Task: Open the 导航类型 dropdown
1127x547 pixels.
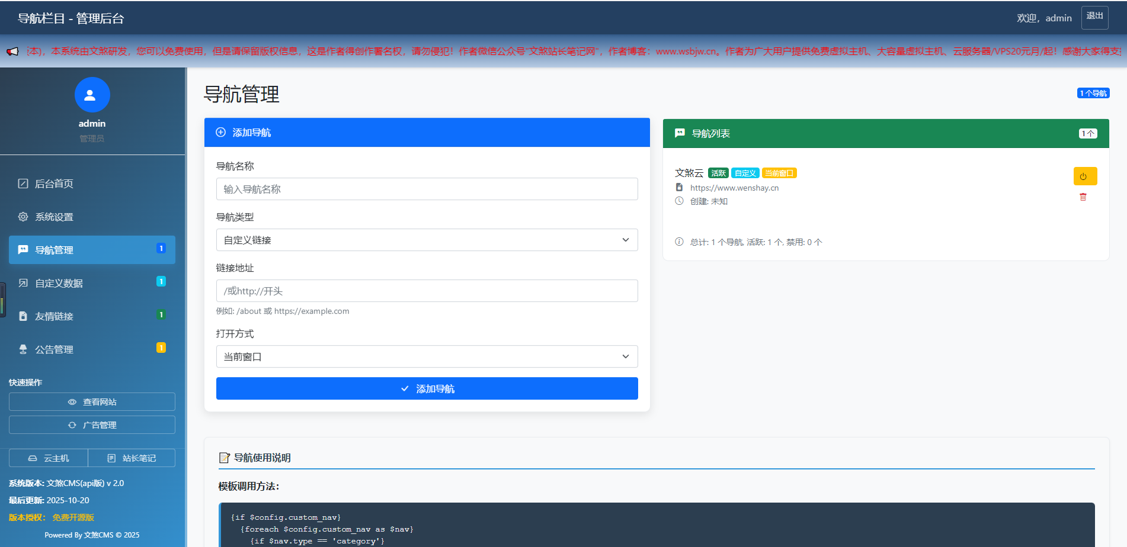Action: (x=427, y=240)
